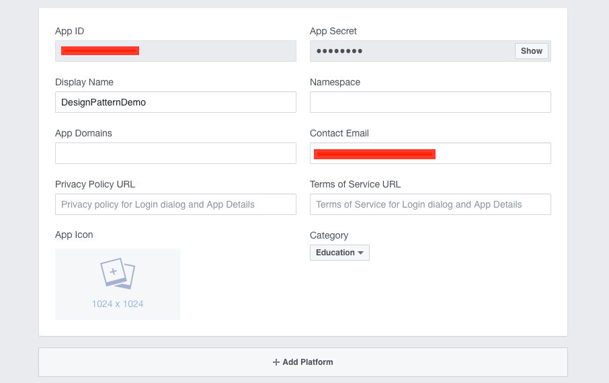This screenshot has height=383, width=609.
Task: Click the "App ID" label text
Action: click(70, 31)
